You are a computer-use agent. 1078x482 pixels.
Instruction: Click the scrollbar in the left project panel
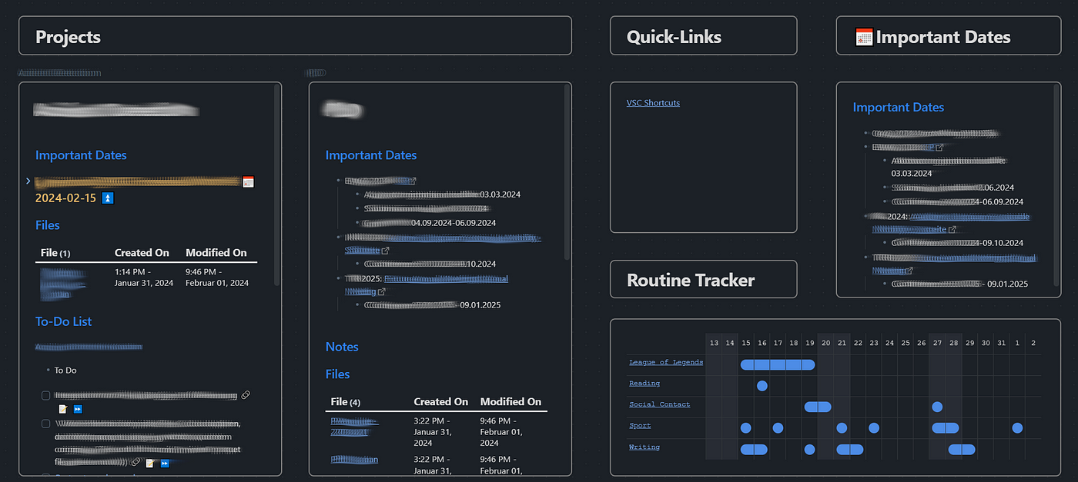tap(277, 184)
